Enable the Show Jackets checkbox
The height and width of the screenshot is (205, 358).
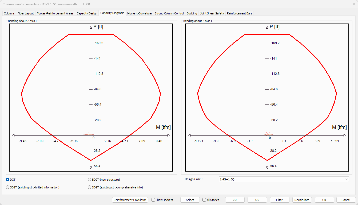(x=153, y=200)
